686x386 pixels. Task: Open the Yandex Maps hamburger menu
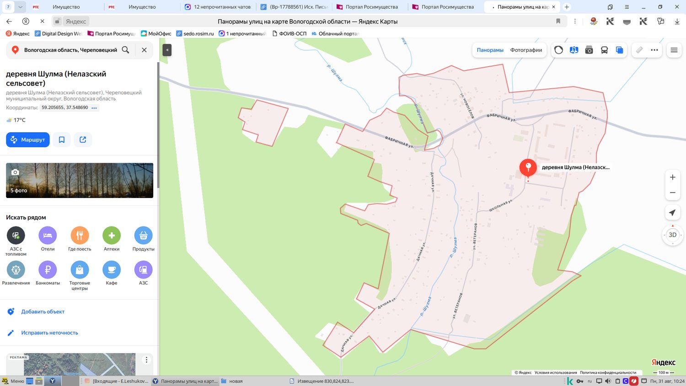coord(674,50)
